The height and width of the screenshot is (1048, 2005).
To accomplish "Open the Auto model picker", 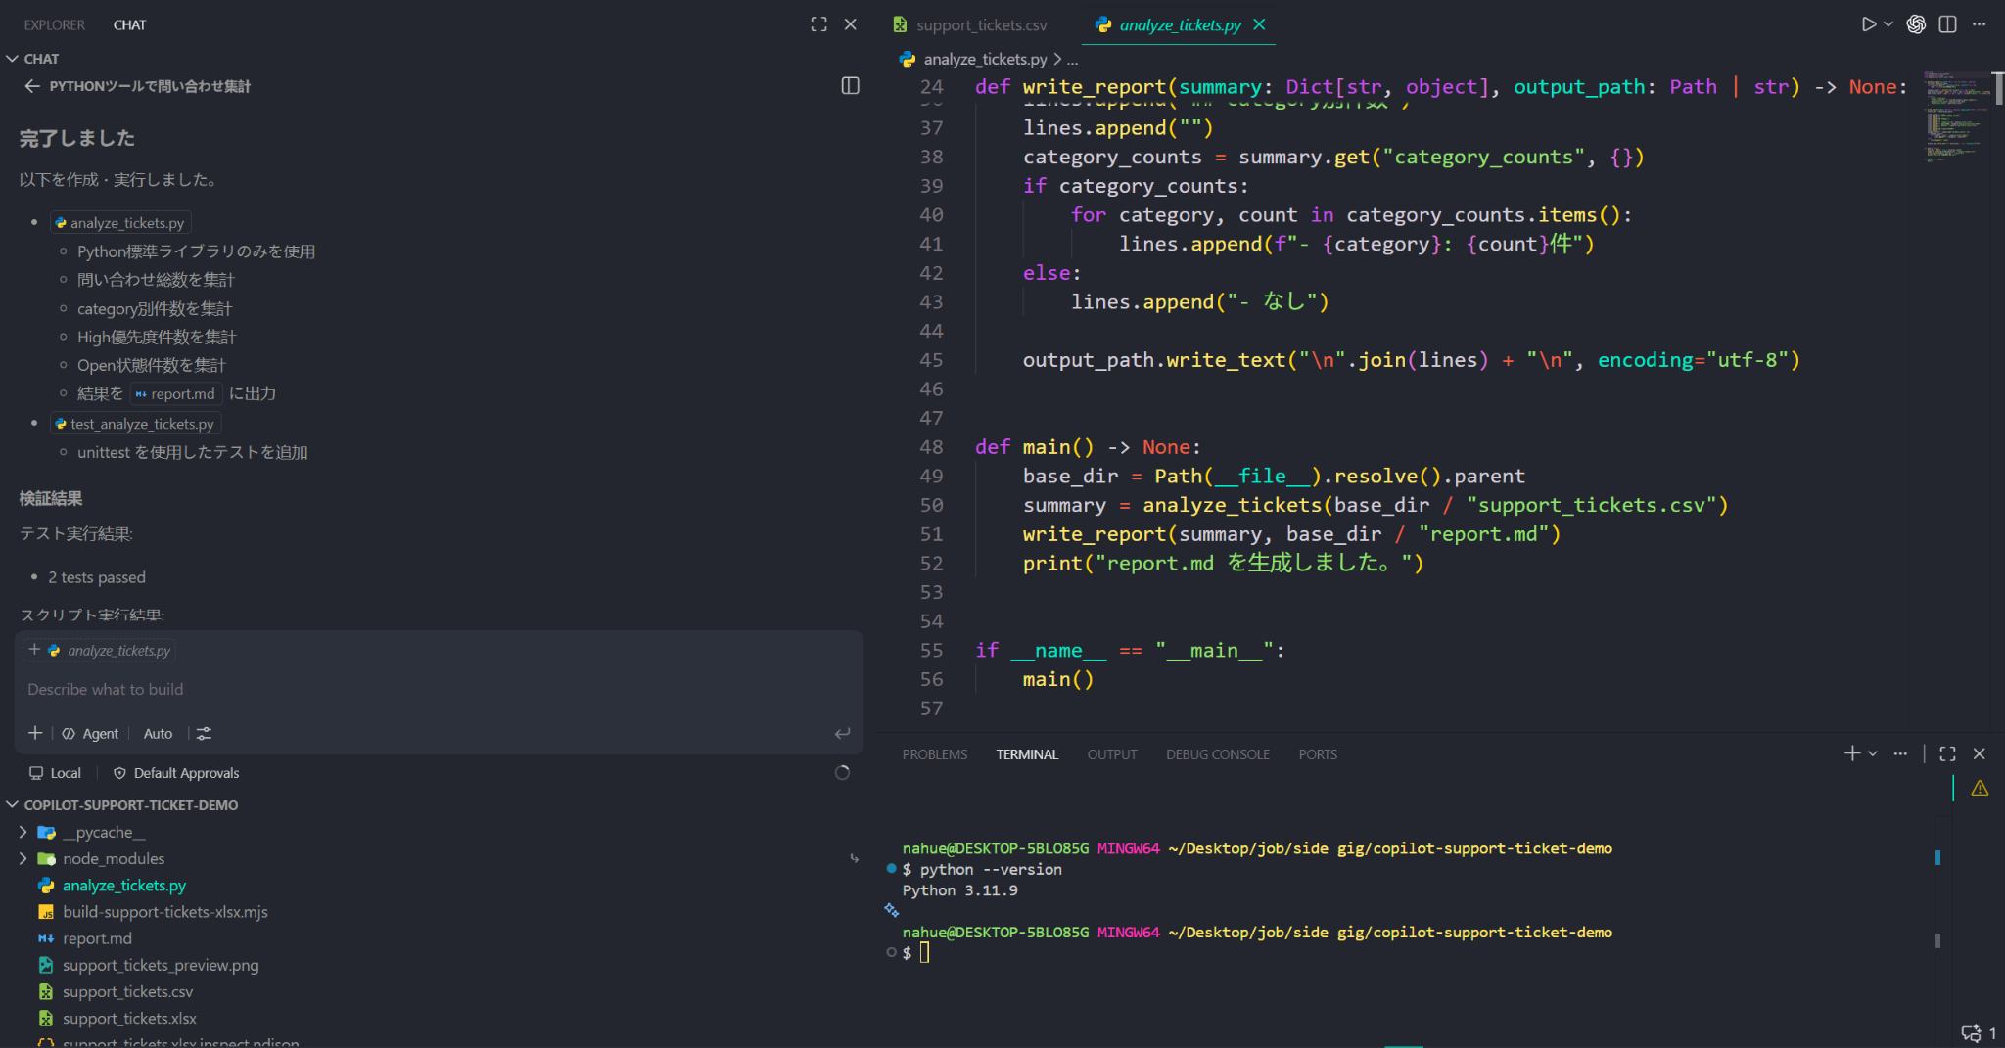I will 158,733.
